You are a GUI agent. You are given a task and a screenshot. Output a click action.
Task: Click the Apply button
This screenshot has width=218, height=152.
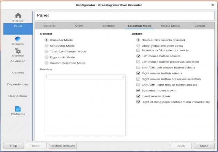pos(181,146)
